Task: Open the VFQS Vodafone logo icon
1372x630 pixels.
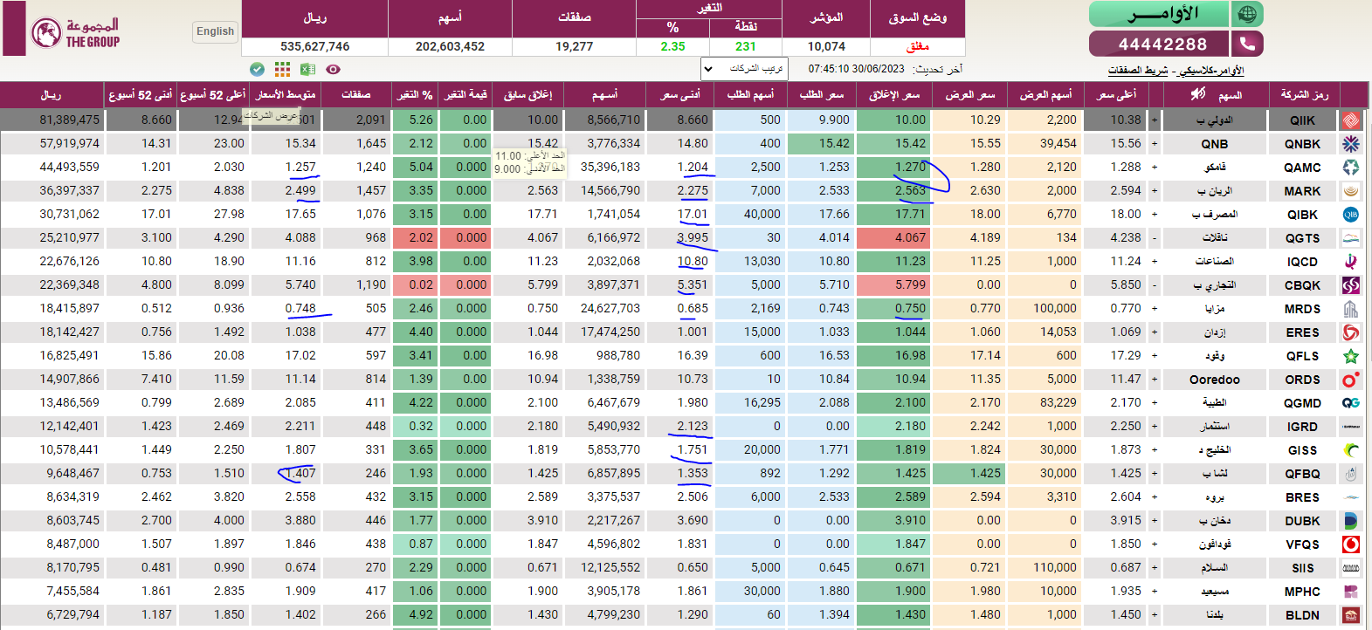Action: 1351,544
